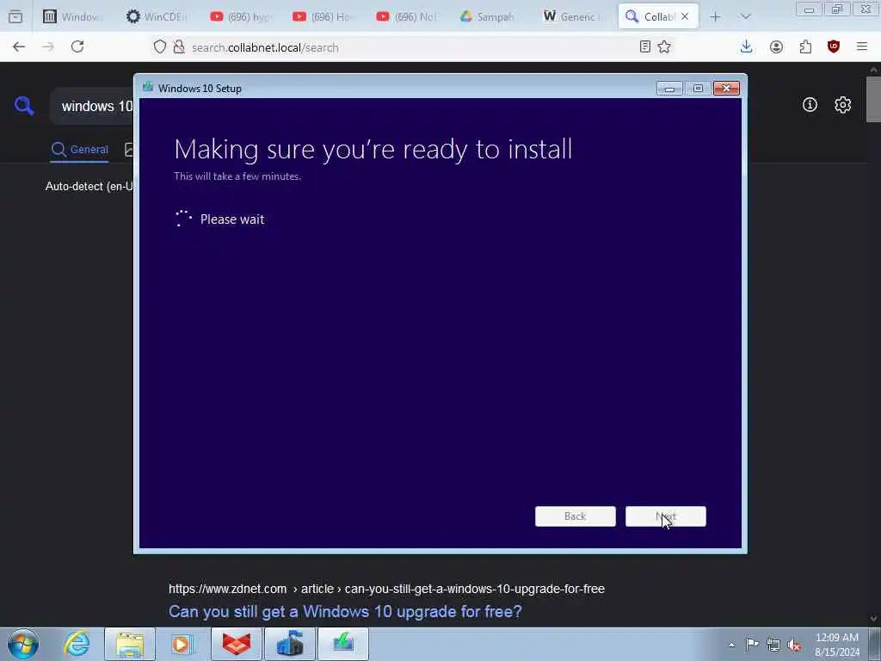Open the tracking protection shield icon

tap(159, 47)
